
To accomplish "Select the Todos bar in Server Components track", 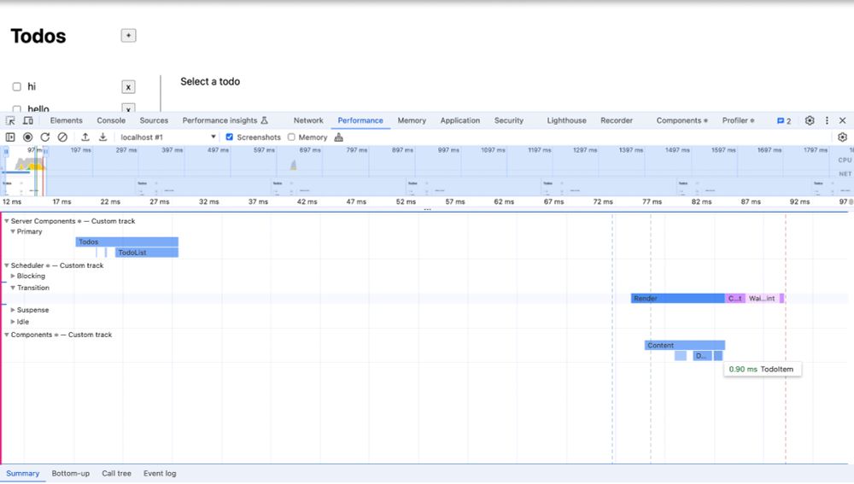I will (x=127, y=242).
